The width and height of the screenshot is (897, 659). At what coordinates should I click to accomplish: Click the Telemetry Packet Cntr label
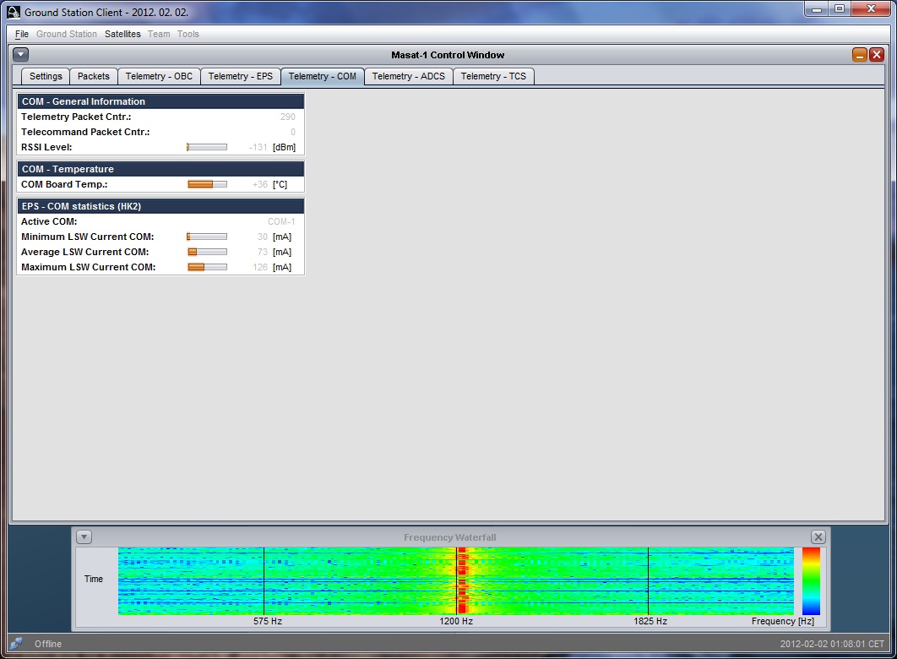tap(76, 117)
